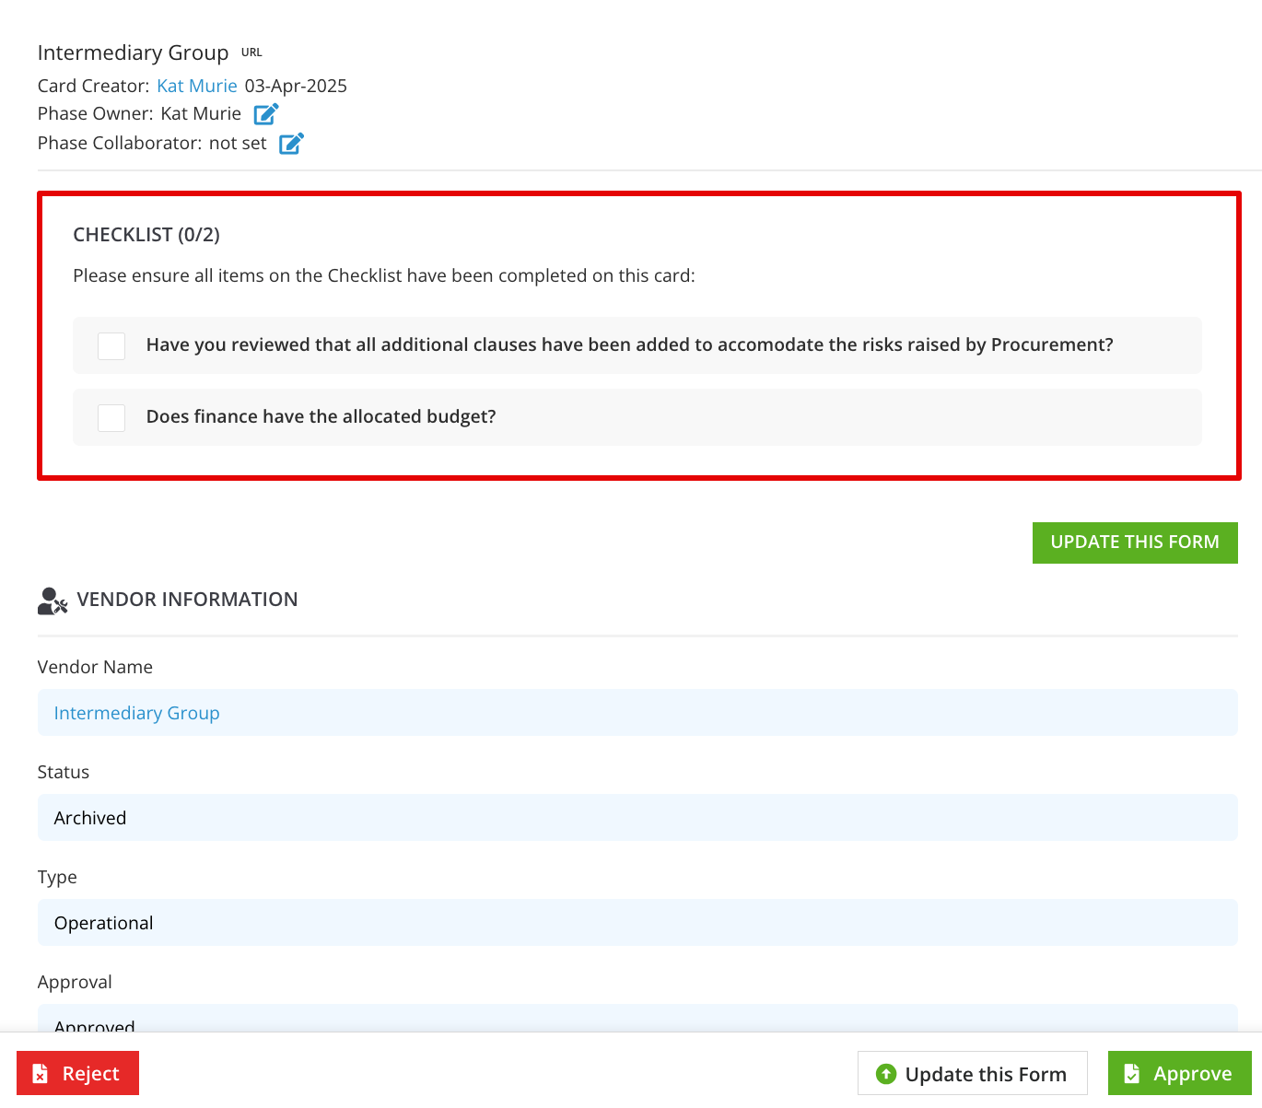
Task: Click the upload arrow icon on Update this Form
Action: pyautogui.click(x=886, y=1074)
